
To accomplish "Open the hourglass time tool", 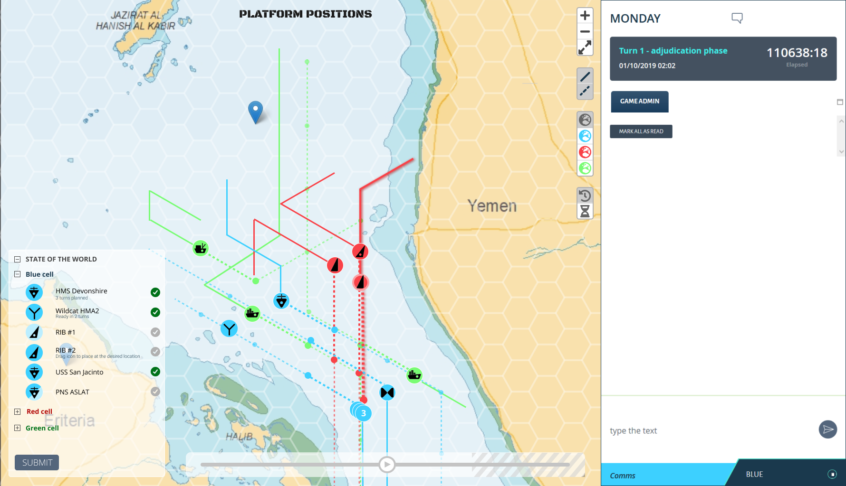I will click(x=585, y=211).
